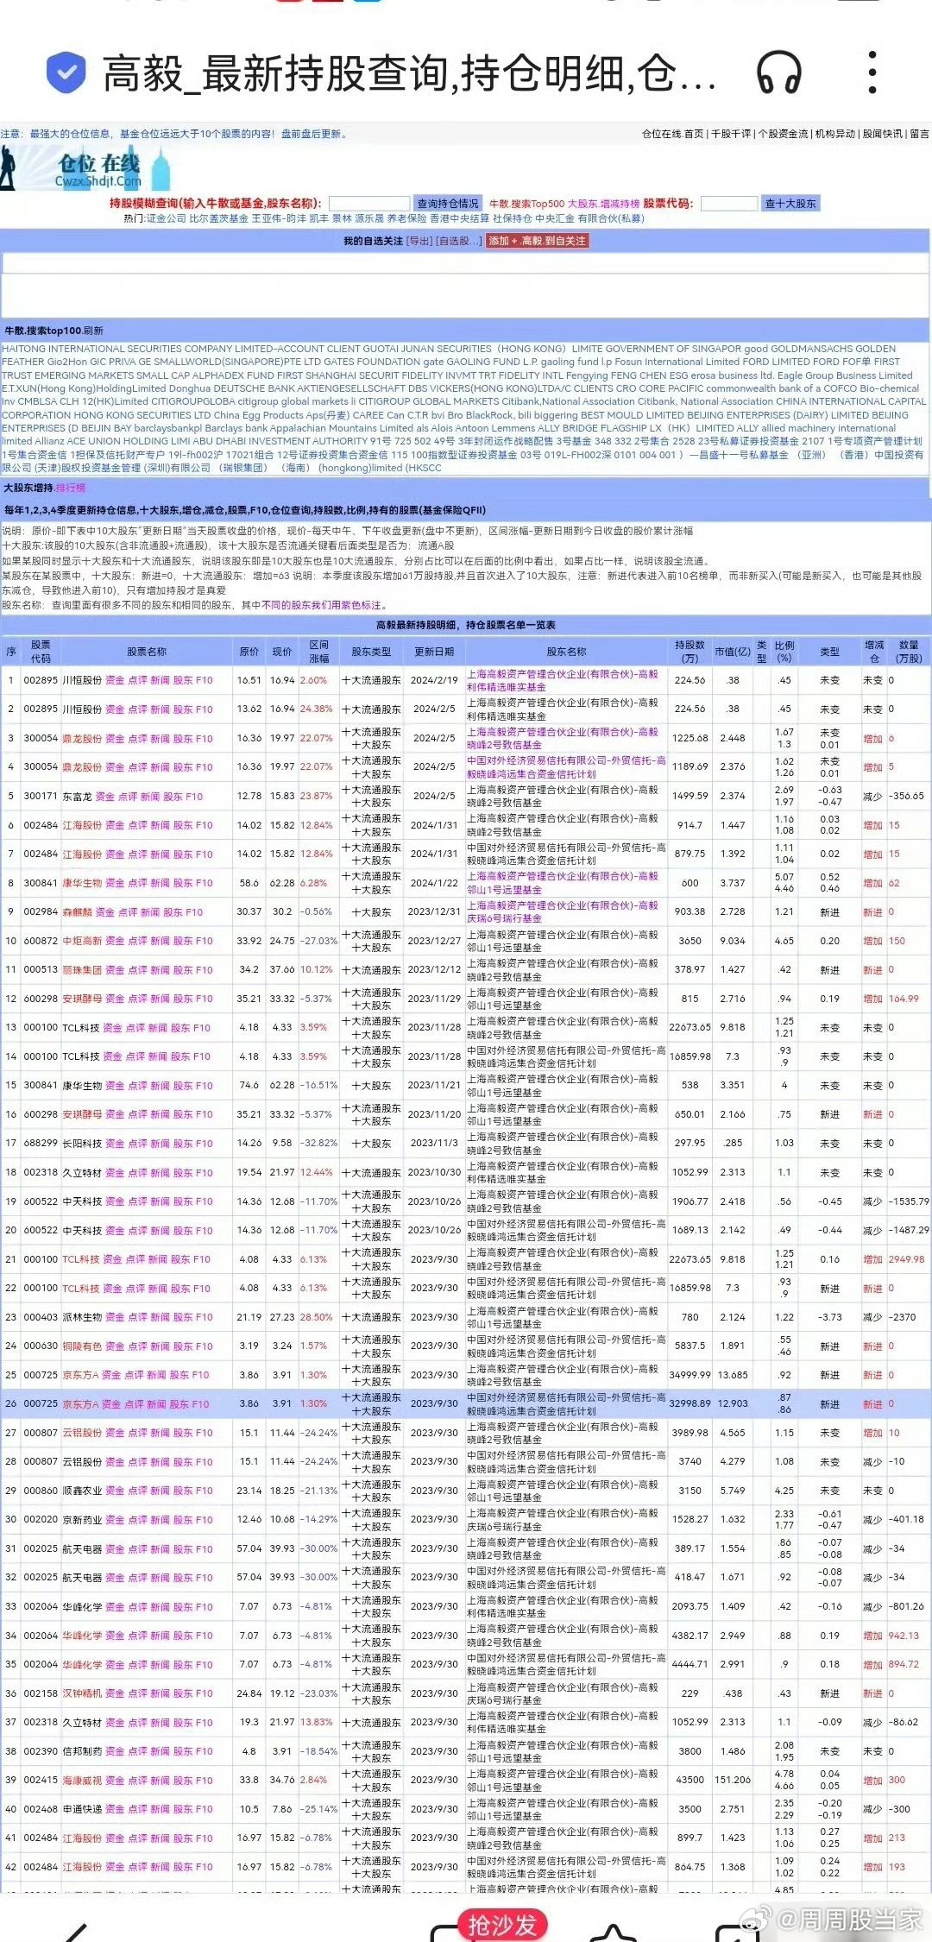Image resolution: width=932 pixels, height=1942 pixels.
Task: Click stock name 长阳科技 in row 17
Action: click(x=82, y=1143)
